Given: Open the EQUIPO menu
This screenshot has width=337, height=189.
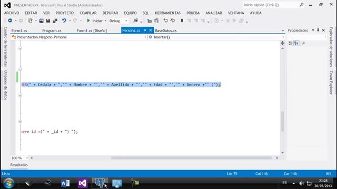Looking at the screenshot, I should click(x=130, y=13).
